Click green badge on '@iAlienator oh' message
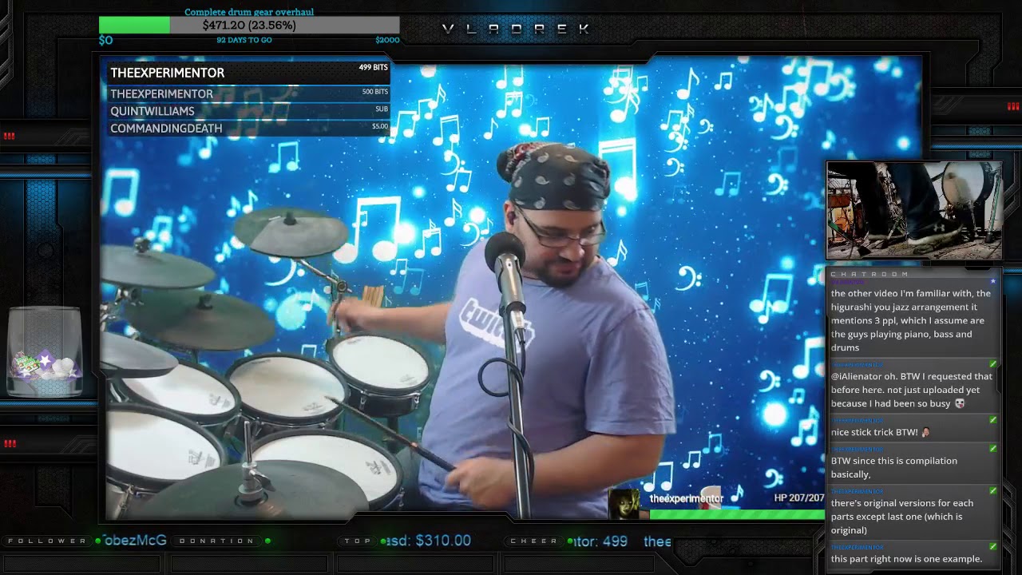Screen dimensions: 1022x575 tap(992, 364)
